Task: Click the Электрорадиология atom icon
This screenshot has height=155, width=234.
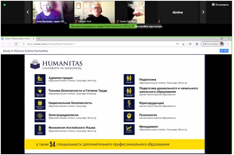Action: (40, 117)
